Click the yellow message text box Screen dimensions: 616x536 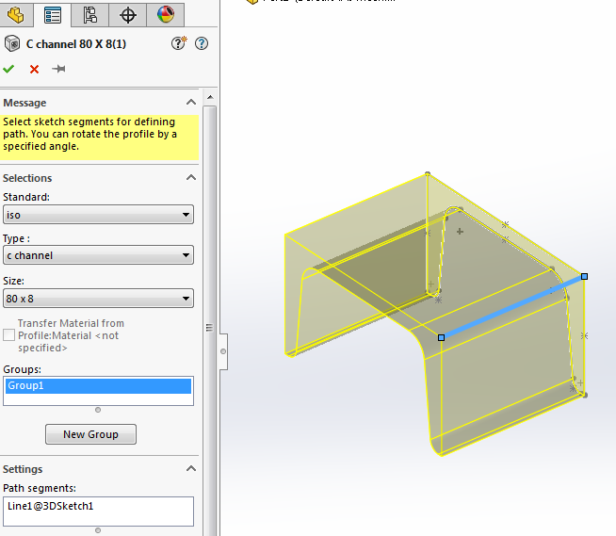point(99,138)
